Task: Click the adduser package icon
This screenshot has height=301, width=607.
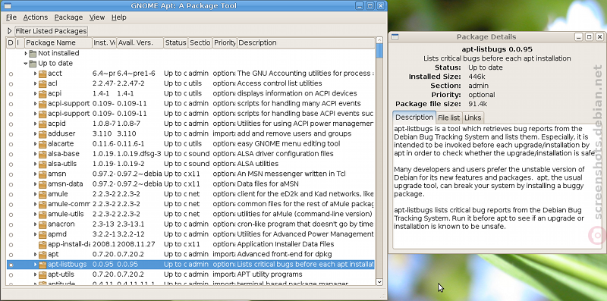Action: click(42, 133)
